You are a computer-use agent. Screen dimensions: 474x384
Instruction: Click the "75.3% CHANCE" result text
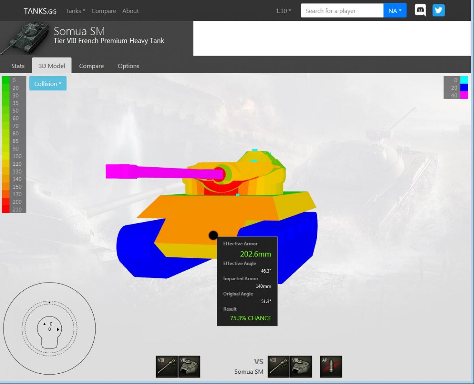click(x=250, y=318)
